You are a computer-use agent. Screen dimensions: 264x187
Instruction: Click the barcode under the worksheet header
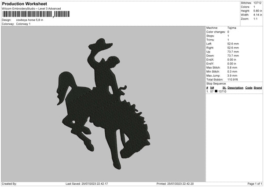pos(36,14)
